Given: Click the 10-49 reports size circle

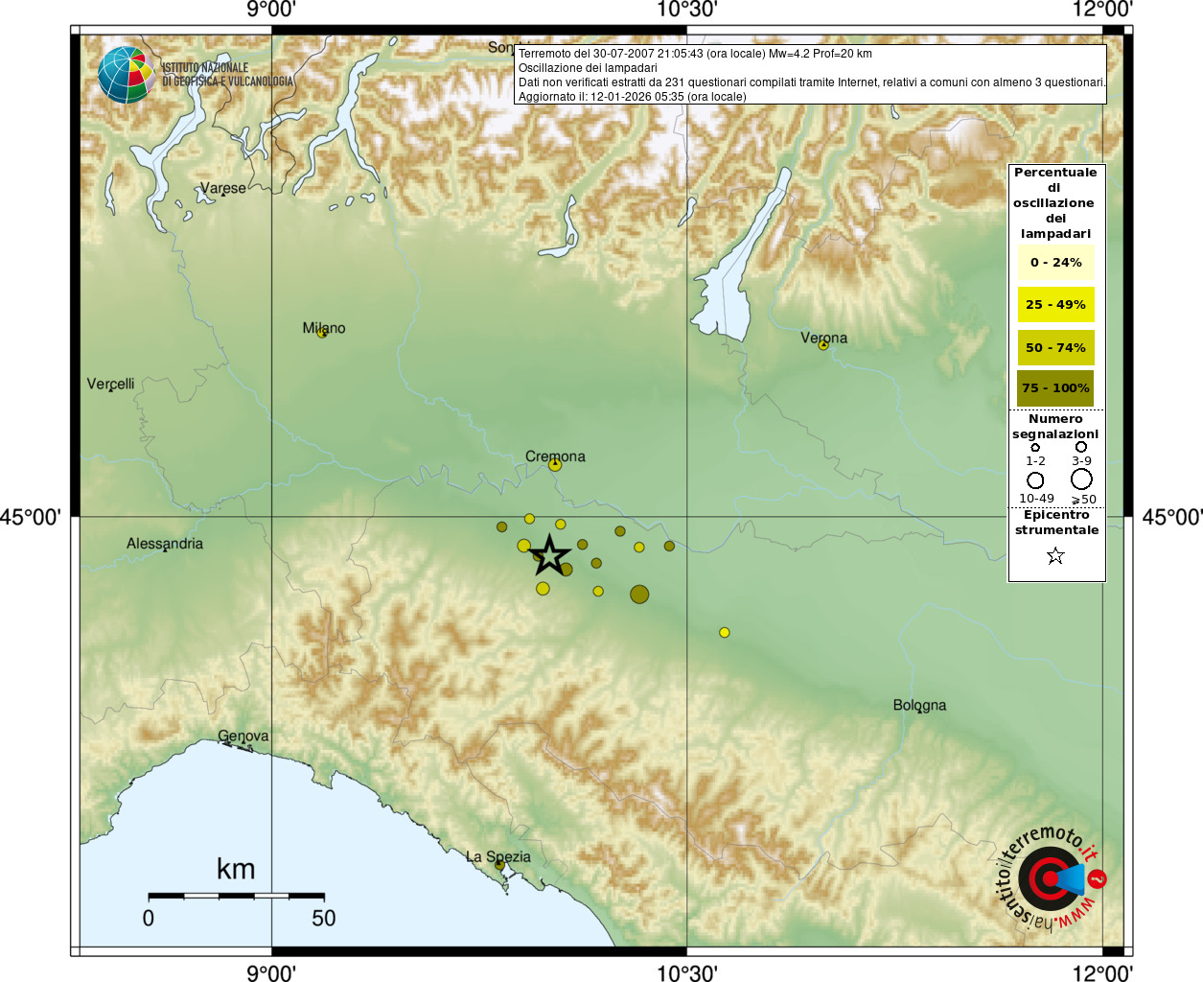Looking at the screenshot, I should pos(1035,480).
